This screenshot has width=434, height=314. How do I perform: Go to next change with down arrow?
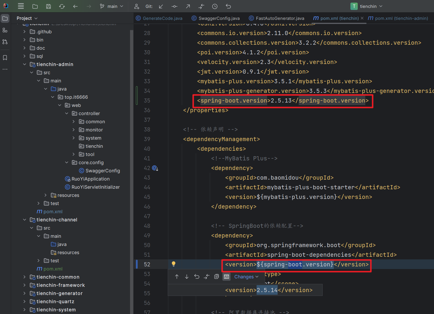pos(187,277)
